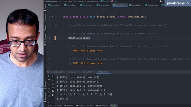191x107 pixels.
Task: Click Exercise7 class breadcrumb
Action: (105, 1)
